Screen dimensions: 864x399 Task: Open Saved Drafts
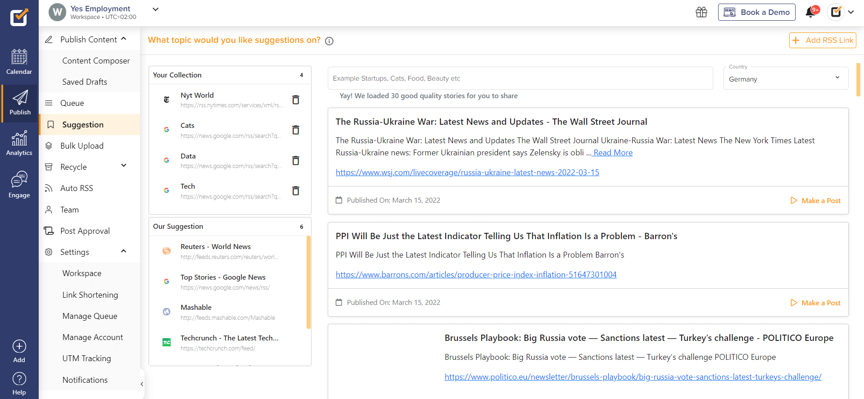[85, 82]
